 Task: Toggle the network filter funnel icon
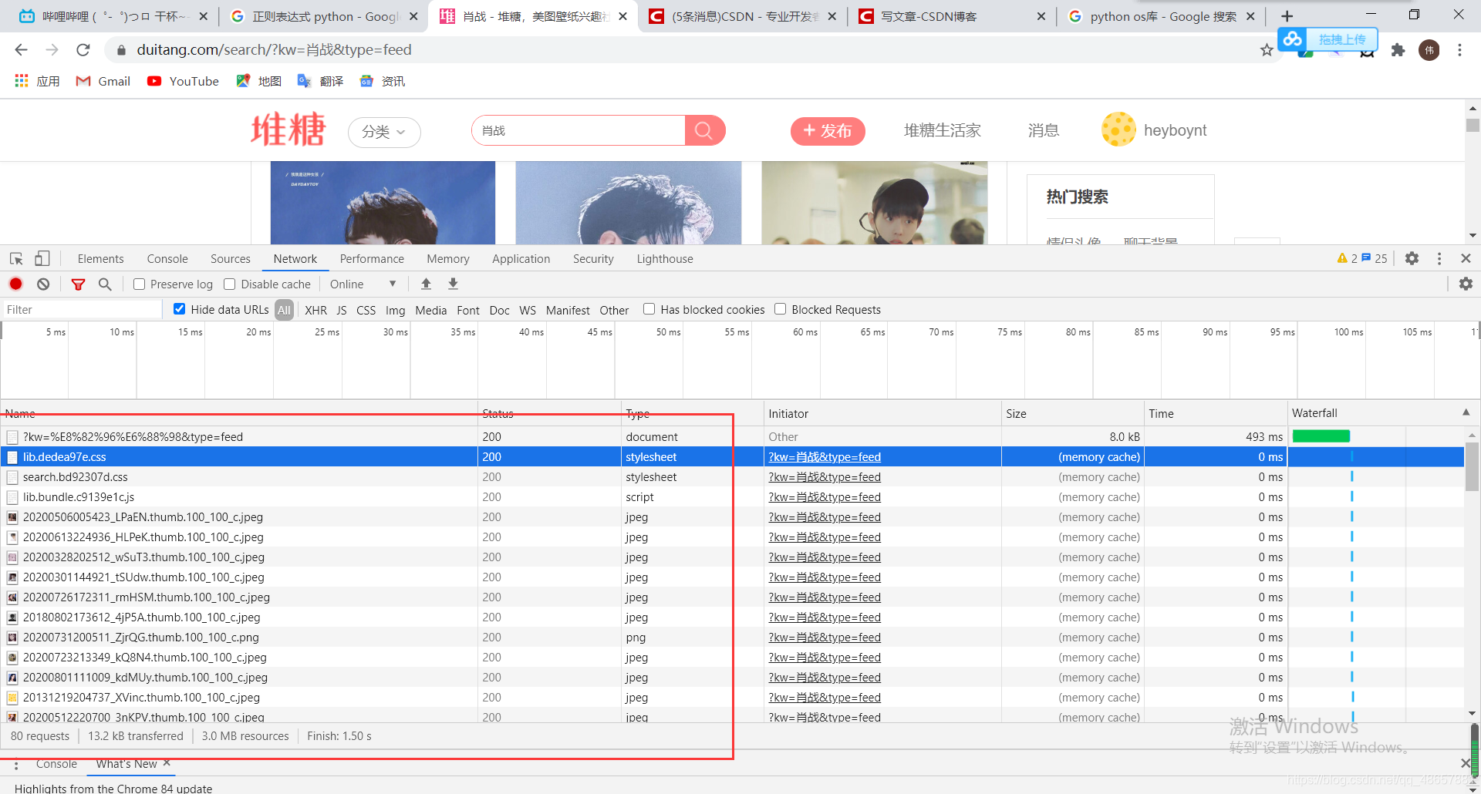[78, 284]
